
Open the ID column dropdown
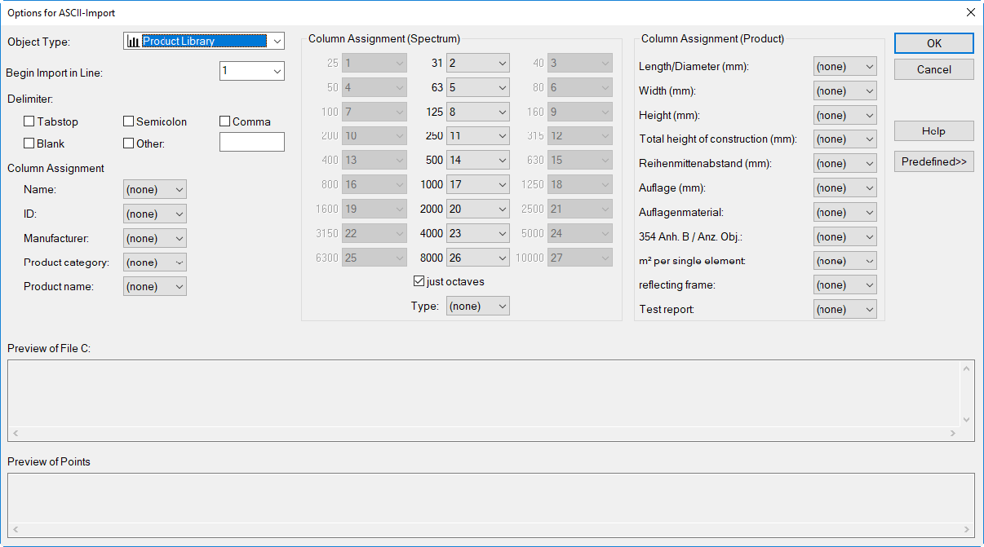pyautogui.click(x=155, y=214)
